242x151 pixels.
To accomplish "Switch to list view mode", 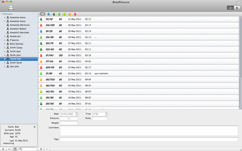I will click(230, 8).
